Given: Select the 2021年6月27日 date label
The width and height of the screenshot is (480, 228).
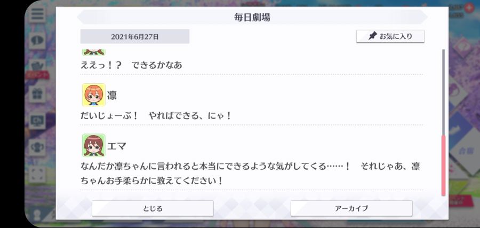Looking at the screenshot, I should (135, 36).
